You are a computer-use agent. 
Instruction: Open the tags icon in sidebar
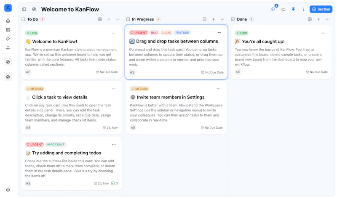tap(8, 39)
